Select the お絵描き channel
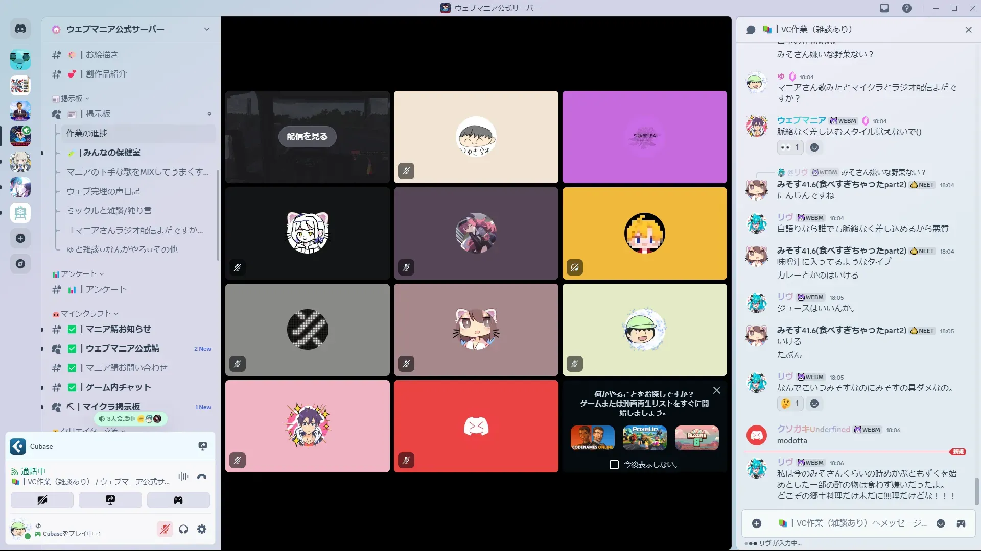Screen dimensions: 981x551 102,55
